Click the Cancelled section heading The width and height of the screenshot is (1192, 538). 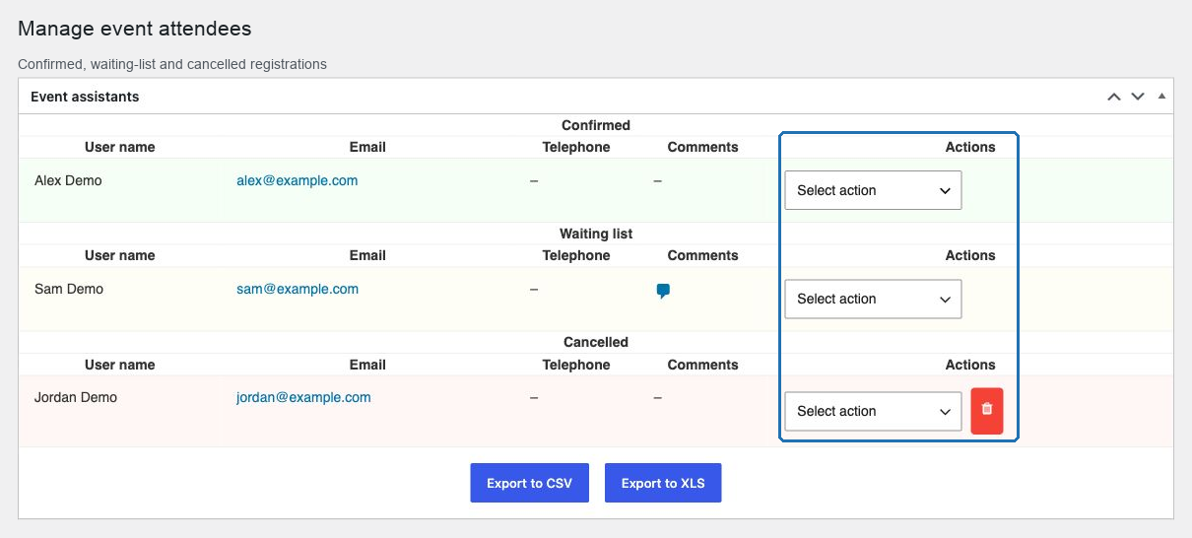tap(596, 342)
